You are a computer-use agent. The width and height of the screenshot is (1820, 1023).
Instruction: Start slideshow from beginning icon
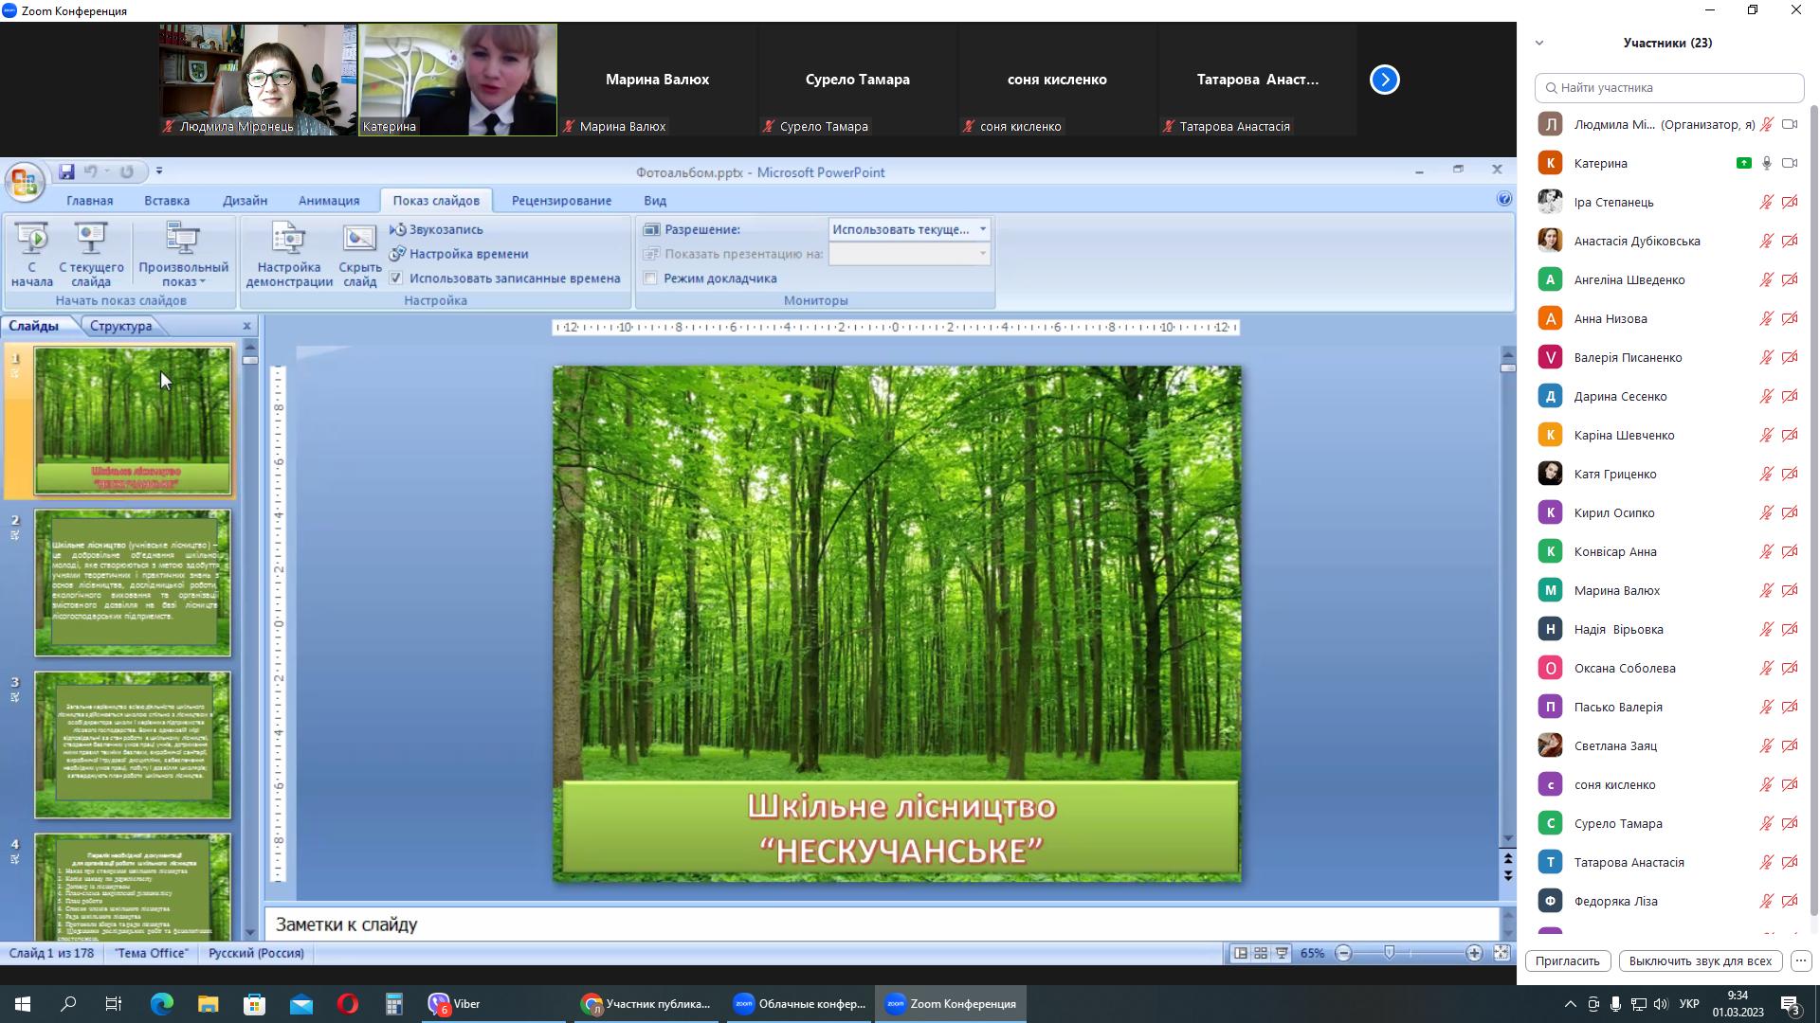31,239
